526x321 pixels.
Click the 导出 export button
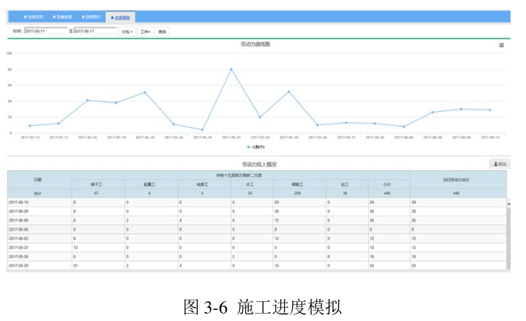500,164
